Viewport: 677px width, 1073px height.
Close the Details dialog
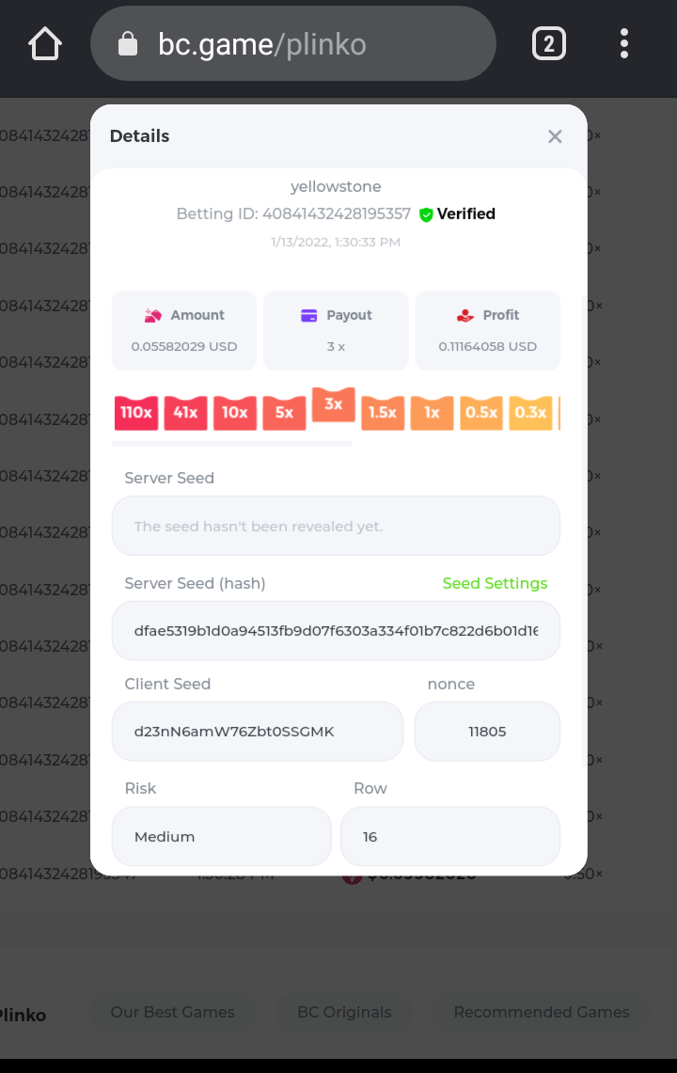point(555,136)
